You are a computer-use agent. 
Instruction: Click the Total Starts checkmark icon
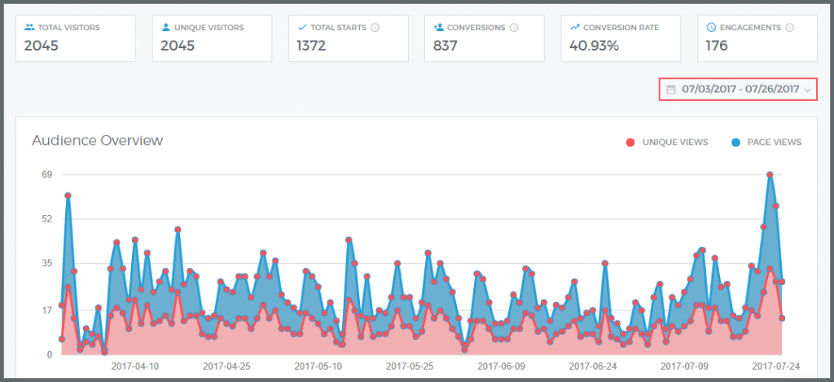point(302,28)
